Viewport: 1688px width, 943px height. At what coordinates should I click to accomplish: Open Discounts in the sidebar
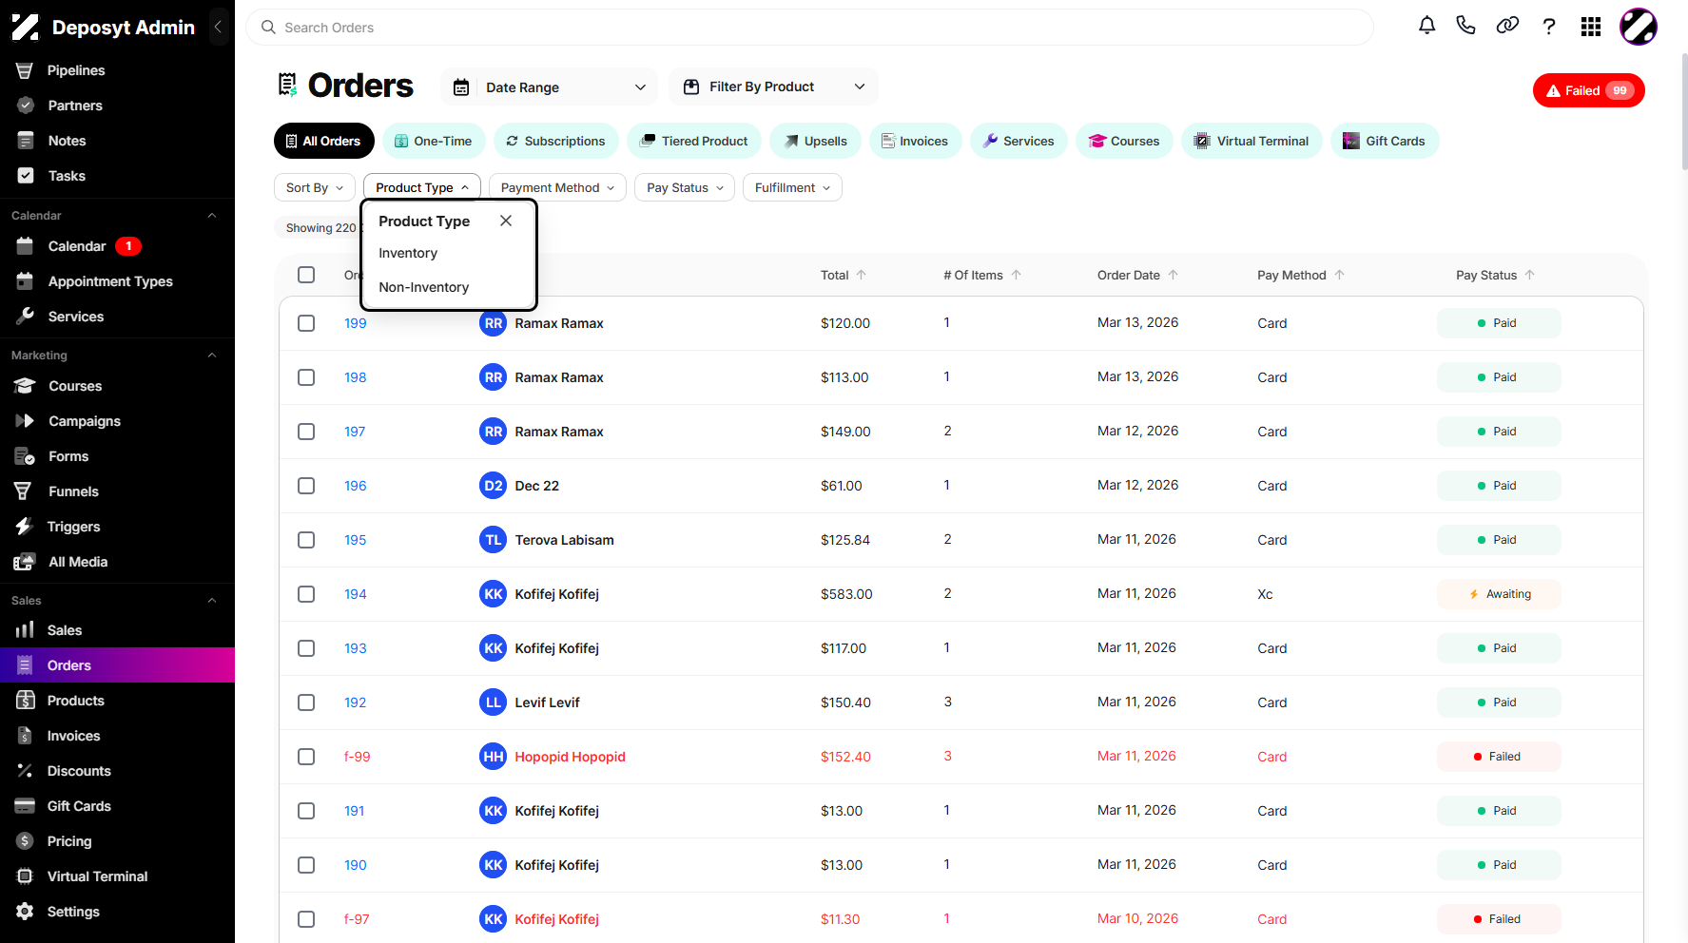pyautogui.click(x=79, y=771)
